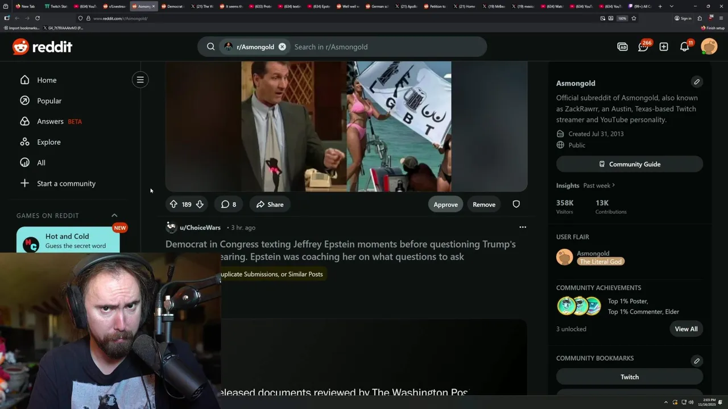Open comments on the post with 8 comments
Image resolution: width=728 pixels, height=409 pixels.
click(x=229, y=204)
